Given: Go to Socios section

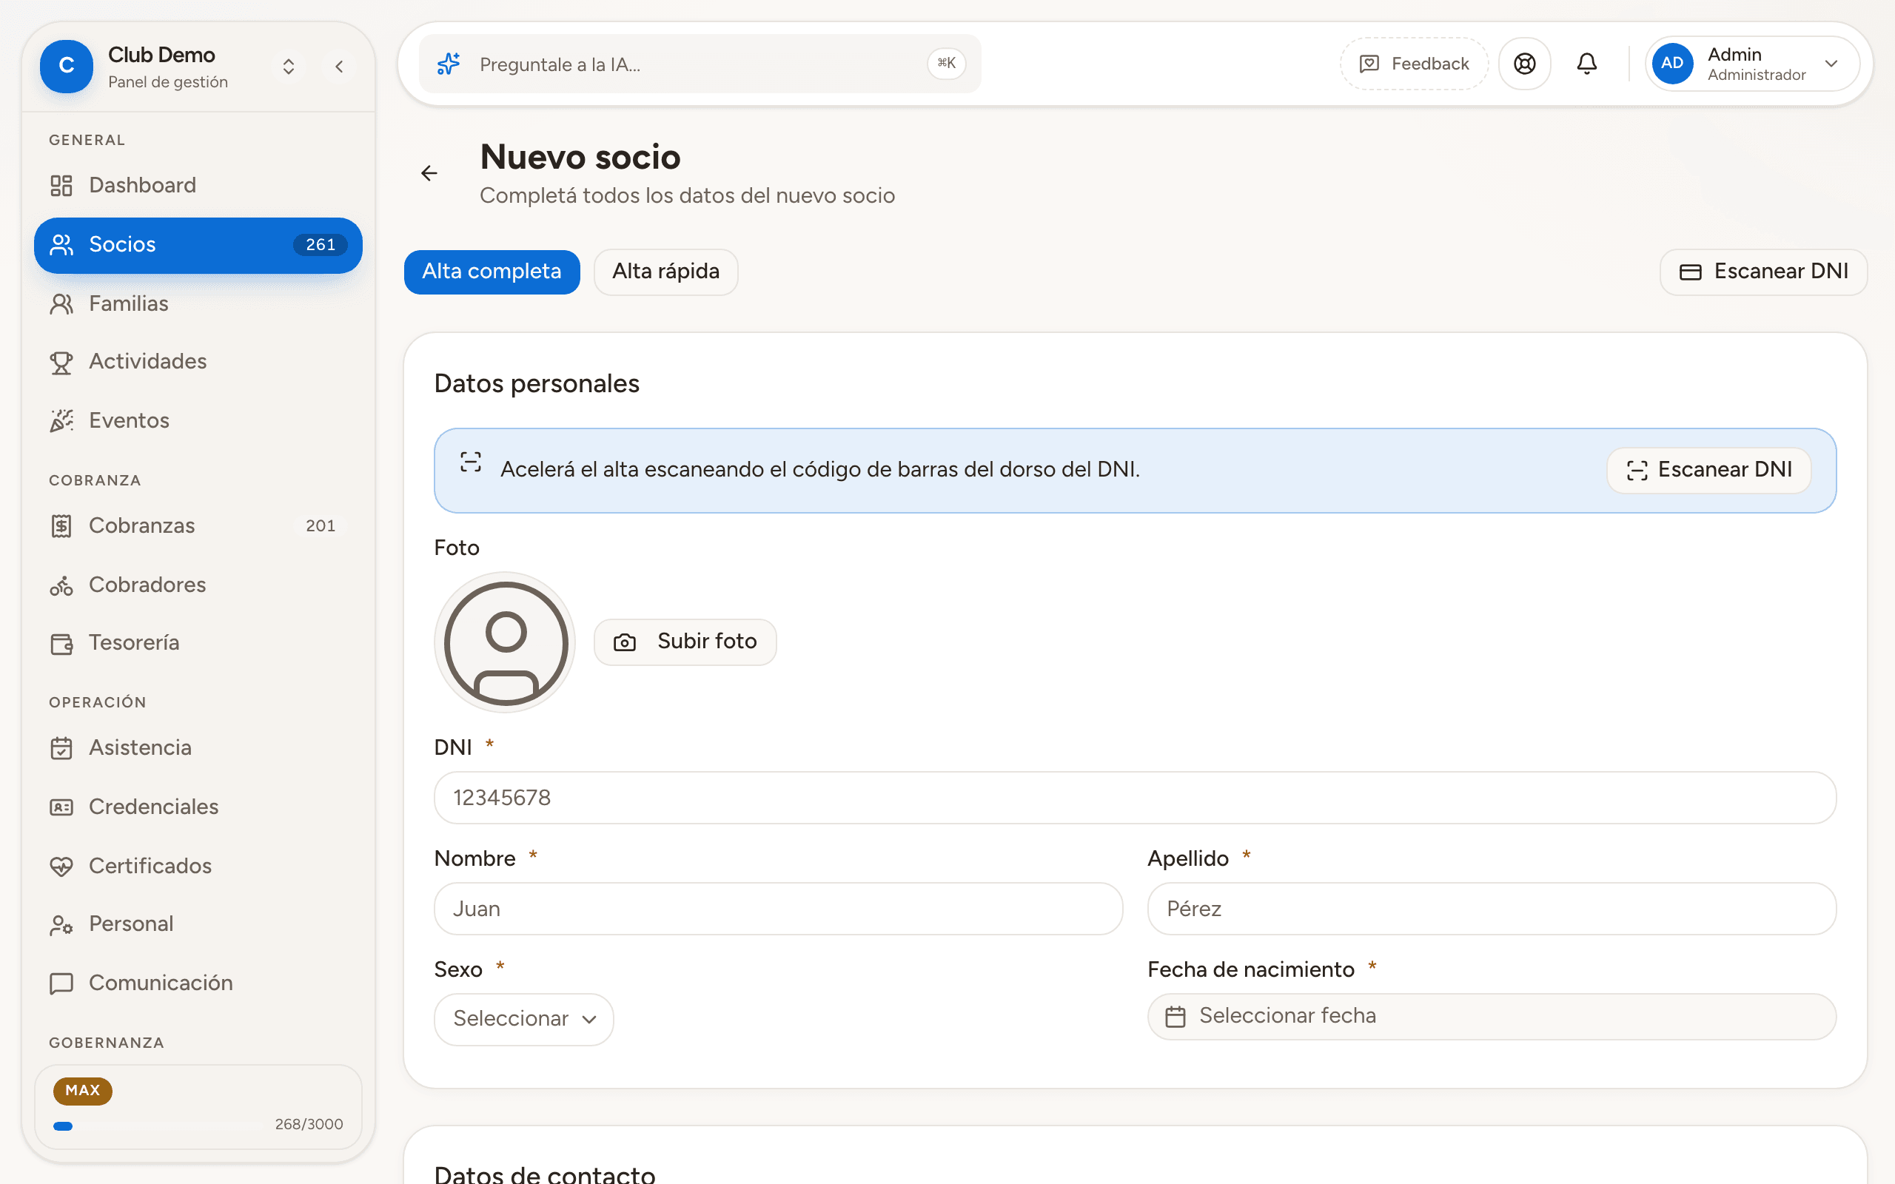Looking at the screenshot, I should 198,244.
